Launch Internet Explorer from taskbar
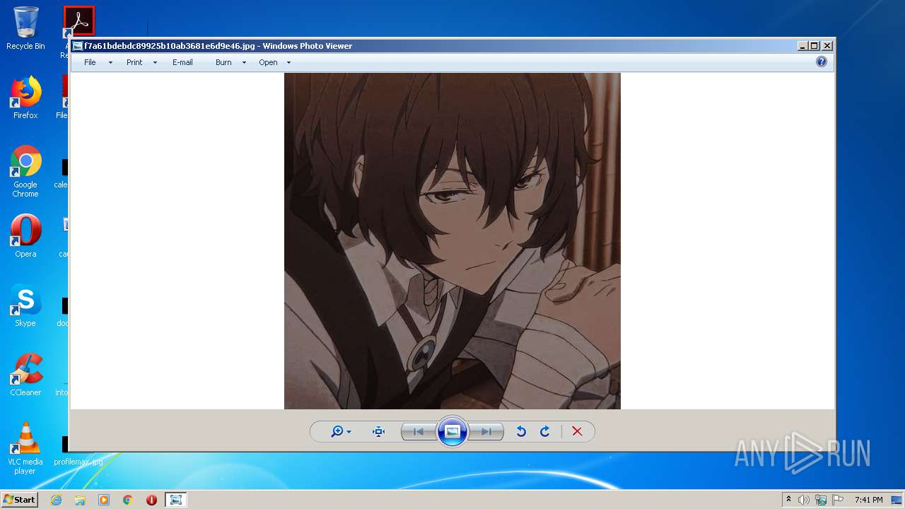Image resolution: width=905 pixels, height=509 pixels. point(56,500)
